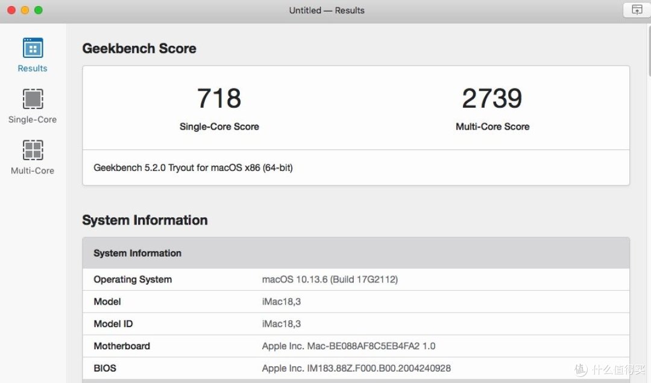
Task: Click the multi-core score 2739
Action: click(x=492, y=98)
